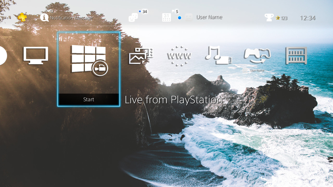The height and width of the screenshot is (187, 333).
Task: Open the PlayStation Plus icon
Action: [23, 17]
